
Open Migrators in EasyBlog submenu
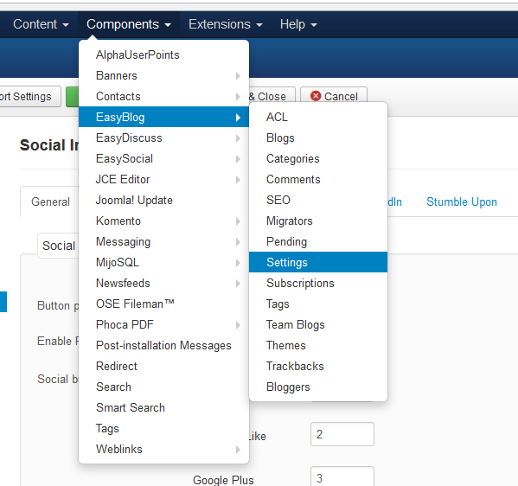(x=318, y=221)
